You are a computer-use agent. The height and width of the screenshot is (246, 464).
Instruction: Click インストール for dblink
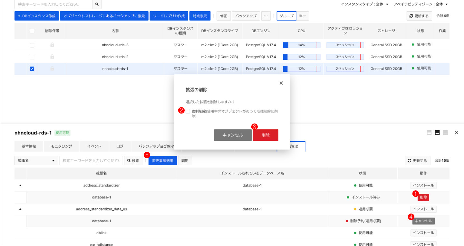423,233
